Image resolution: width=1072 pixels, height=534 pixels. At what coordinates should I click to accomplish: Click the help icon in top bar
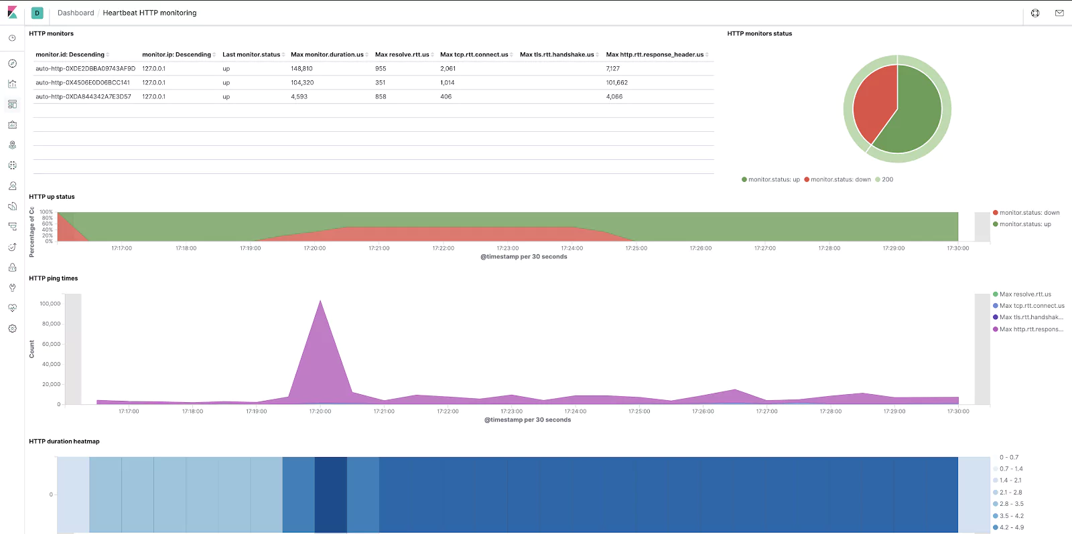(1035, 13)
